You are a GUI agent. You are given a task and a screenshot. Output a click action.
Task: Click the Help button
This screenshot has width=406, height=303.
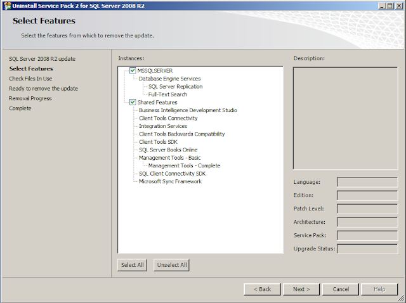379,289
